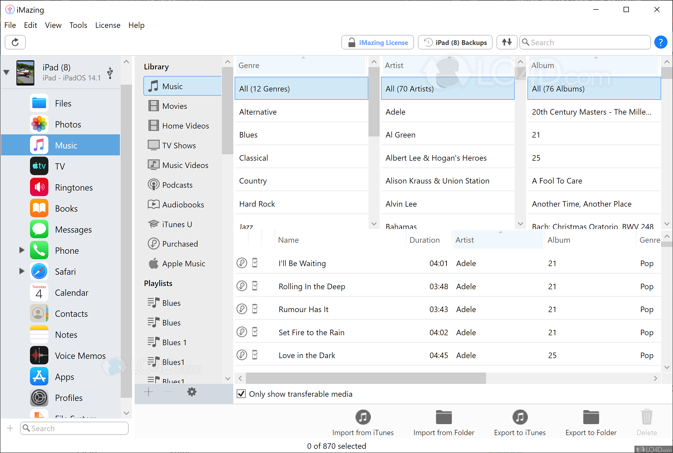This screenshot has width=673, height=453.
Task: Select the Set Fire to the Rain track
Action: (448, 332)
